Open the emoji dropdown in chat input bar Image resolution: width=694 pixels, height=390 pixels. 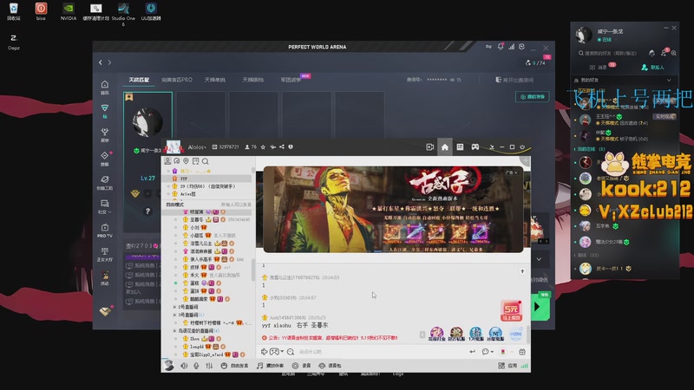[x=488, y=352]
